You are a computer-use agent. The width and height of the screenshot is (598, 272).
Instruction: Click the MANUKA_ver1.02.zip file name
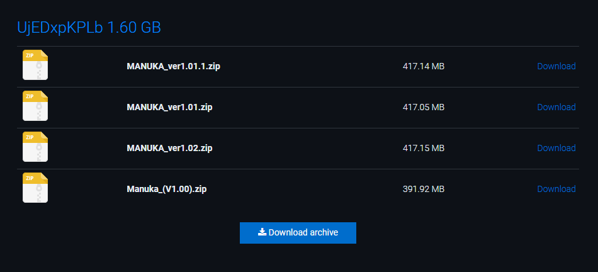169,148
